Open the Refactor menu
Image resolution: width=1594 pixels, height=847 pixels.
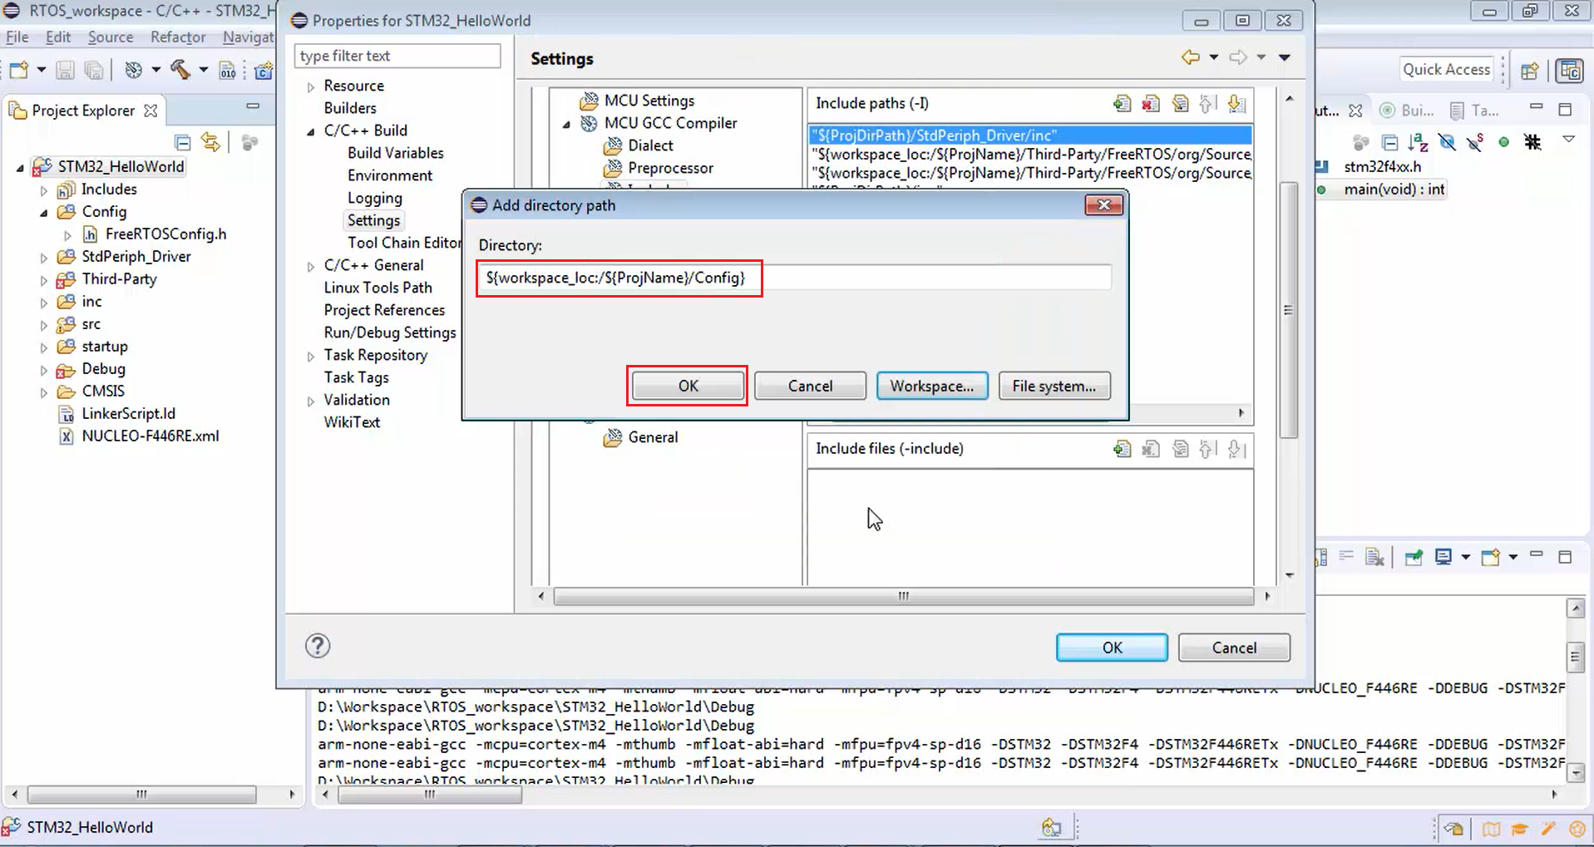pos(177,37)
